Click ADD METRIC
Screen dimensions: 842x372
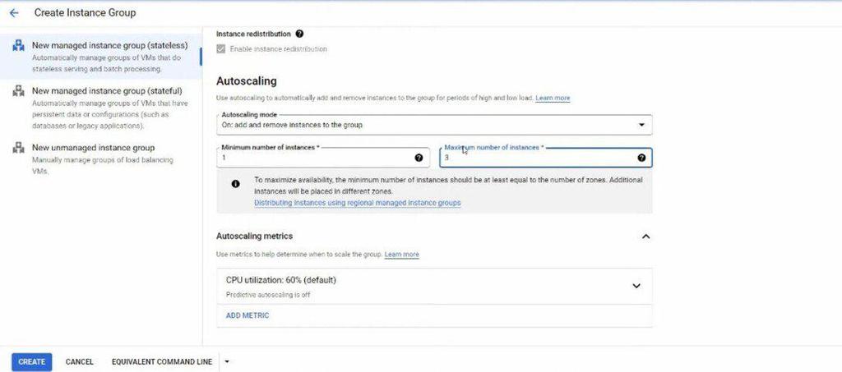click(x=248, y=315)
